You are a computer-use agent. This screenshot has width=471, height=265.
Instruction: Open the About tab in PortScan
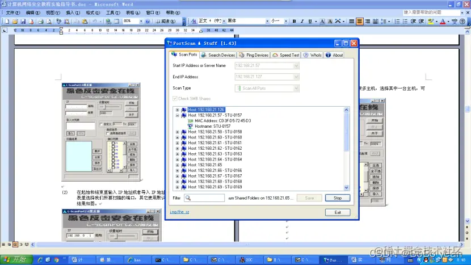point(334,55)
